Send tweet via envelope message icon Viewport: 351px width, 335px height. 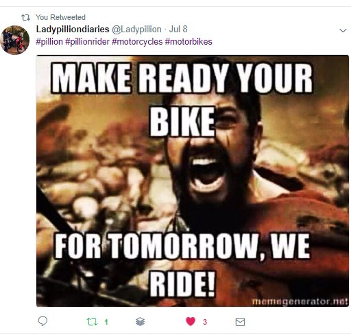tap(240, 322)
